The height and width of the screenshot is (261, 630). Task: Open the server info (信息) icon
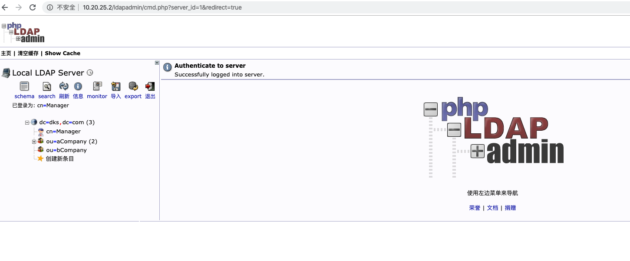[x=78, y=86]
